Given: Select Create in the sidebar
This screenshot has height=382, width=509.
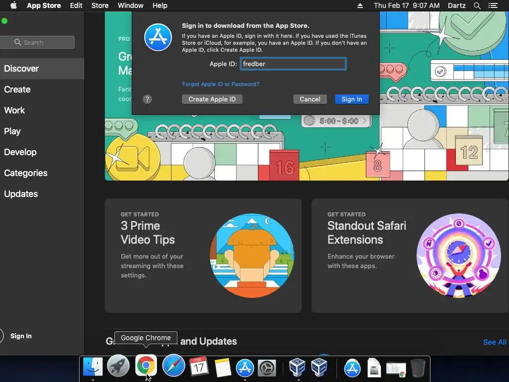Looking at the screenshot, I should pyautogui.click(x=42, y=90).
